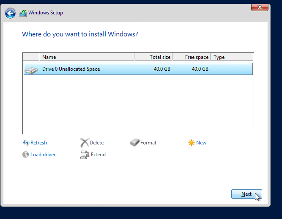
Task: Close the Windows Setup window
Action: click(260, 7)
